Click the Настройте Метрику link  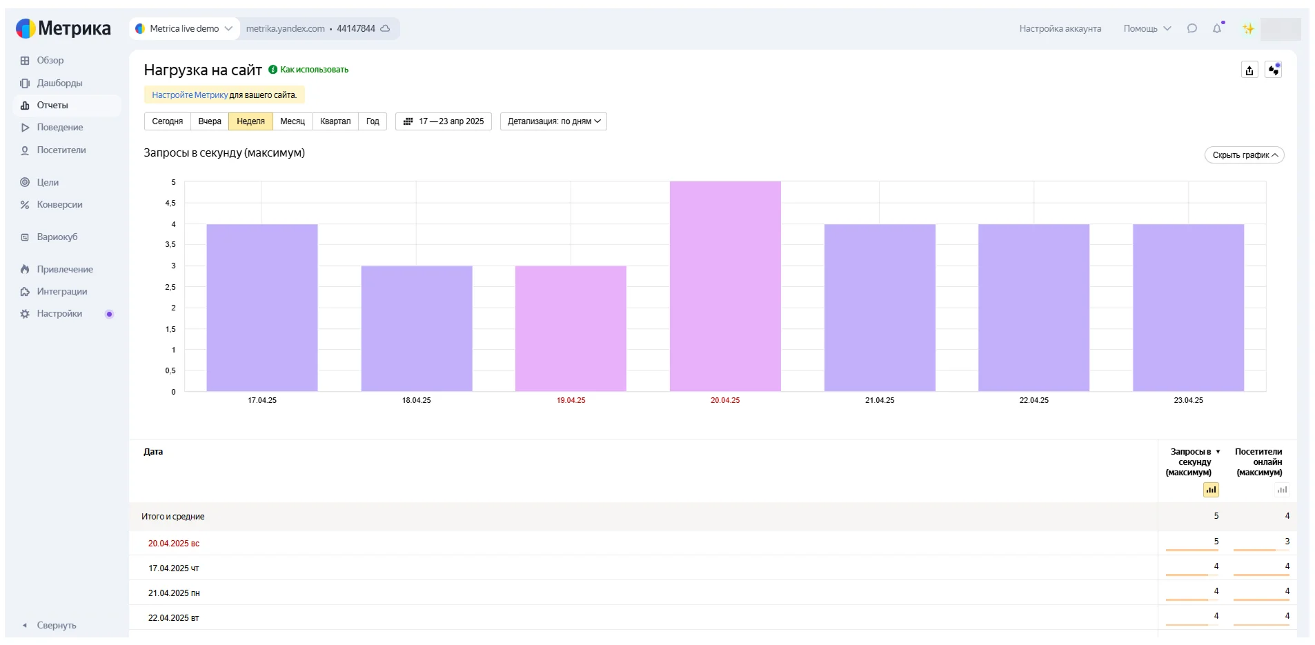tap(190, 95)
